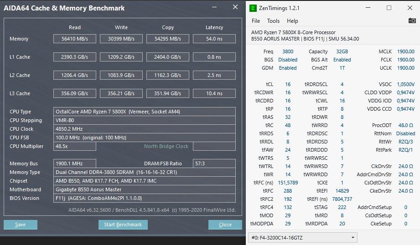
Task: Click L2 Cache Read 1206.4 GB/s field
Action: (75, 75)
